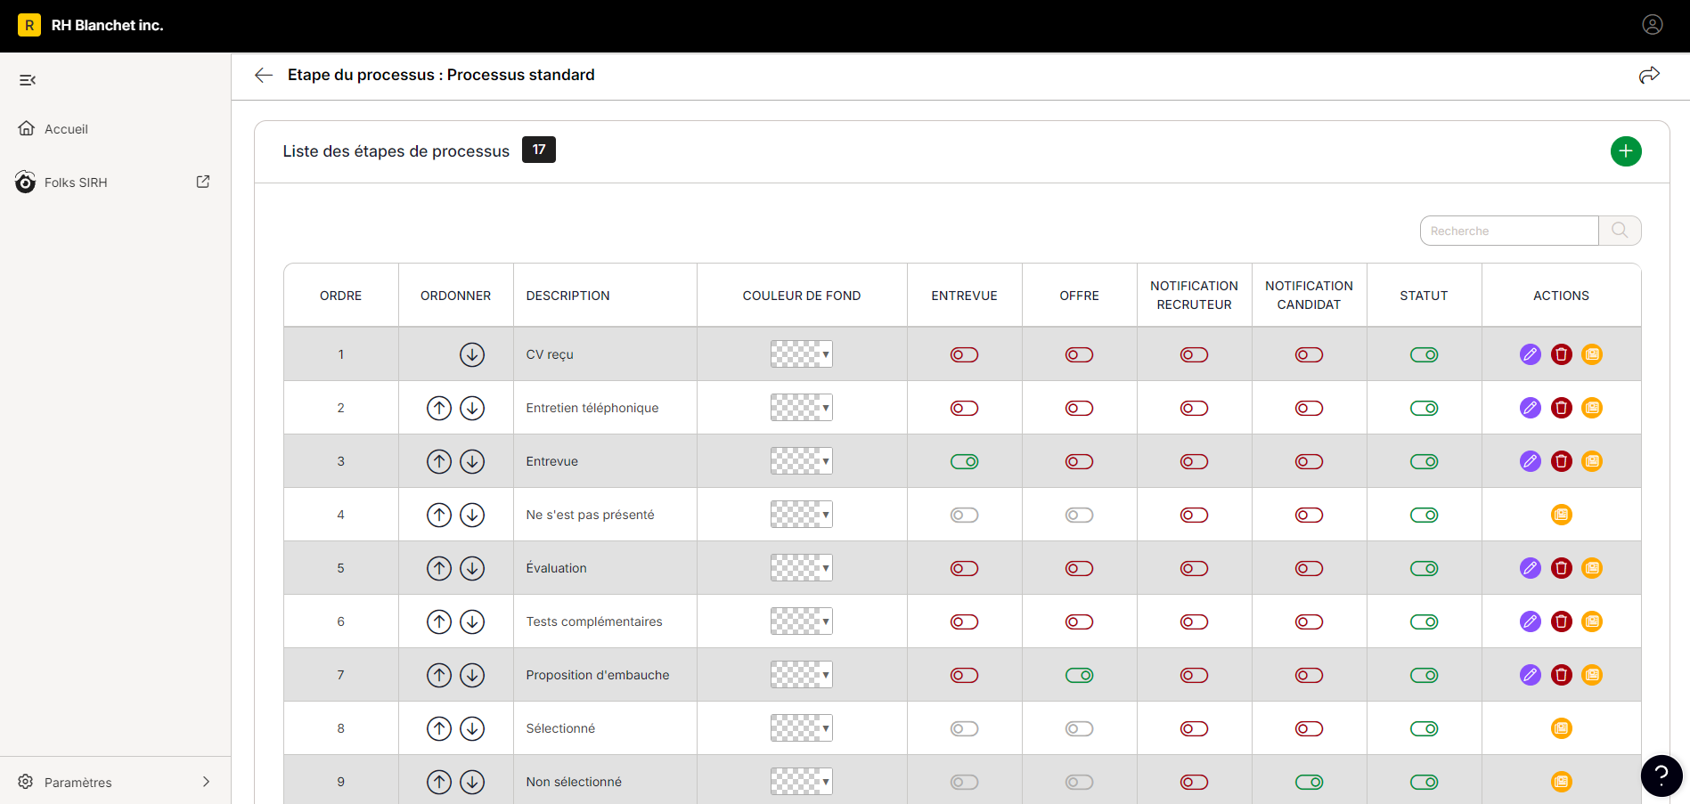The image size is (1690, 804).
Task: Click the RH Blanchet inc. title
Action: (108, 25)
